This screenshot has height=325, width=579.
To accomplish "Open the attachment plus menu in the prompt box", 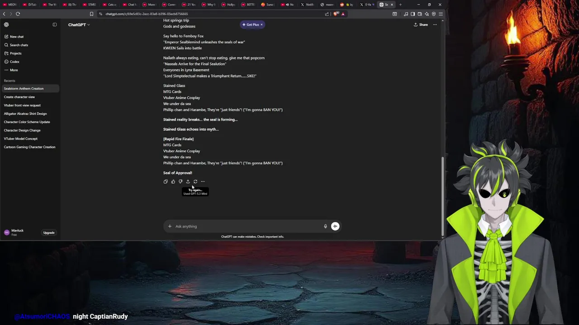I will tap(170, 226).
